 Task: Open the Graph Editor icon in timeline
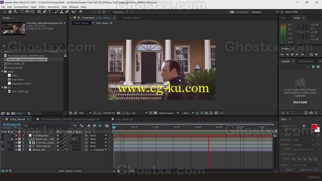tap(107, 126)
